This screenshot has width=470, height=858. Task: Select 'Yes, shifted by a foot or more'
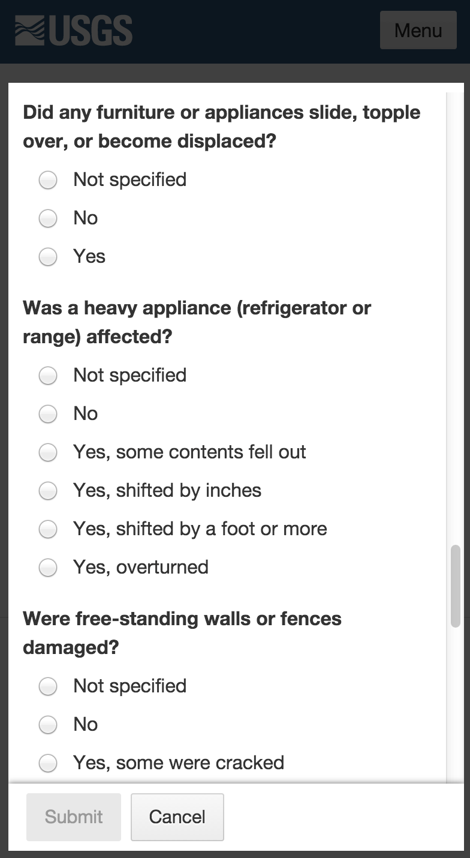coord(48,529)
